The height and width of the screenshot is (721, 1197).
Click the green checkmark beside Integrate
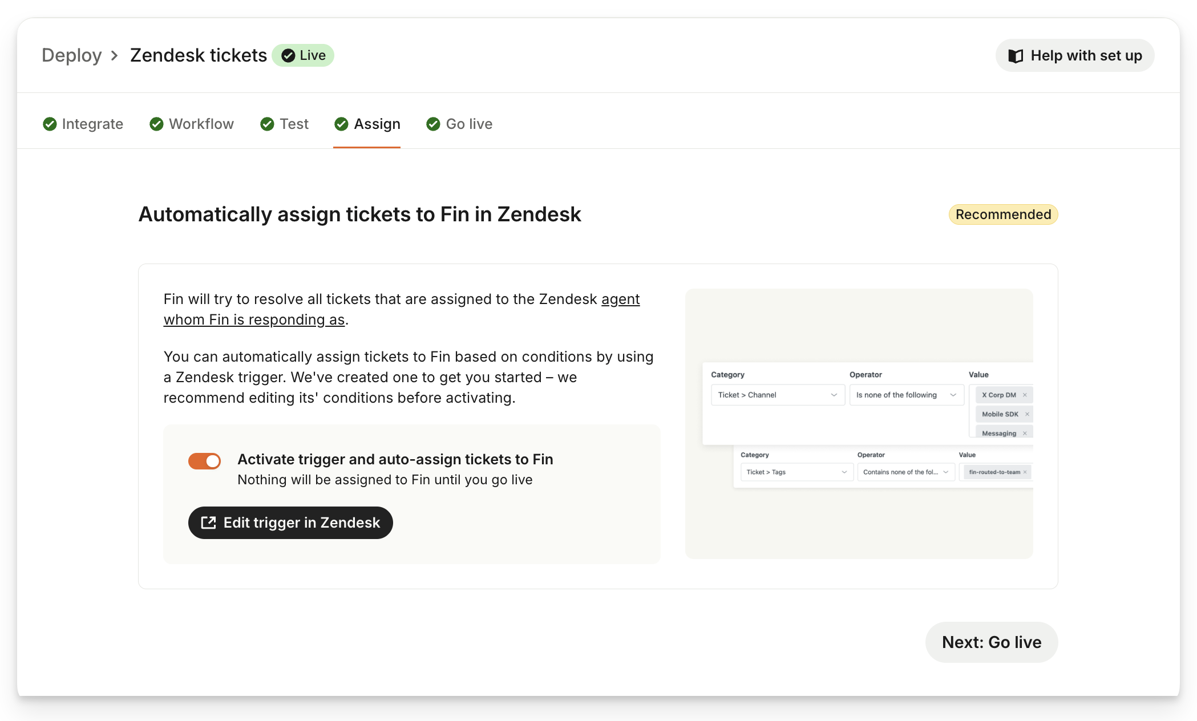[50, 124]
